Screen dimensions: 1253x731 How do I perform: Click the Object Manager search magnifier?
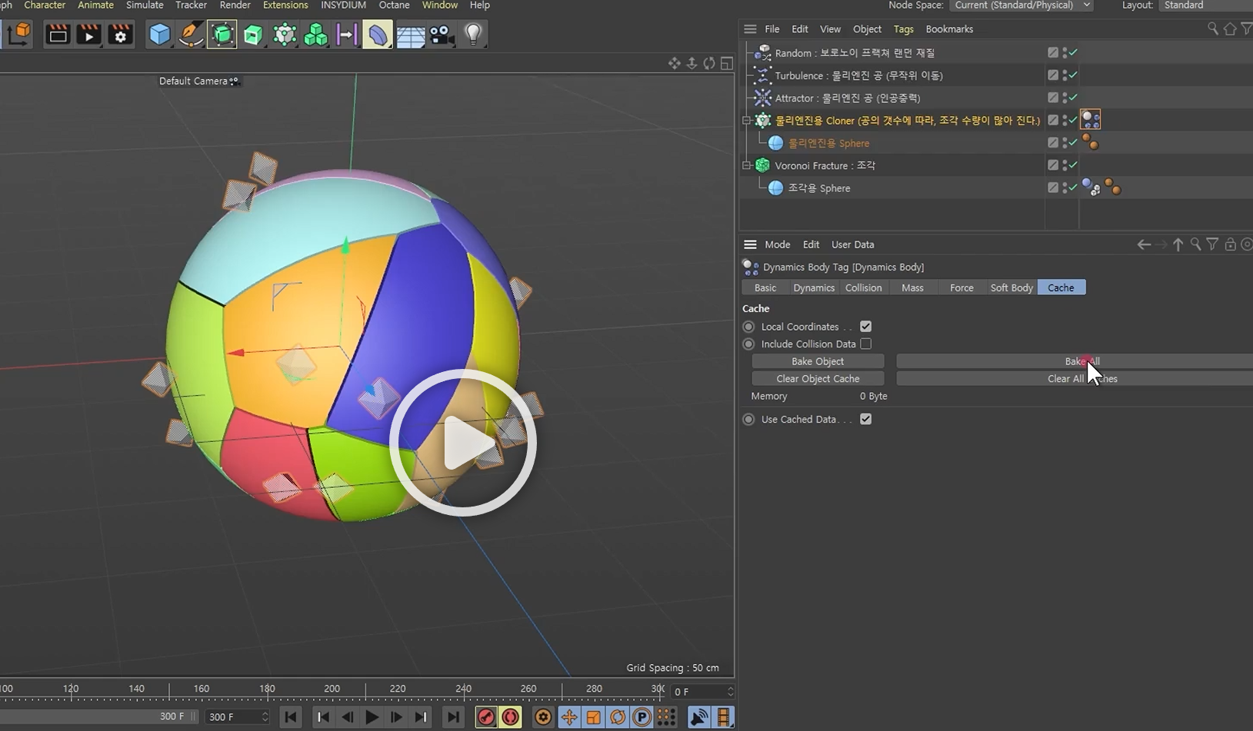pos(1213,28)
